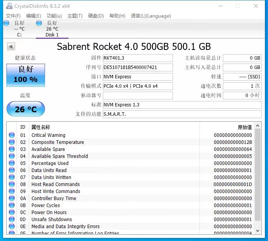Click the transfer mode field PCIe 4.0 x4
268x241 pixels.
[x=138, y=86]
